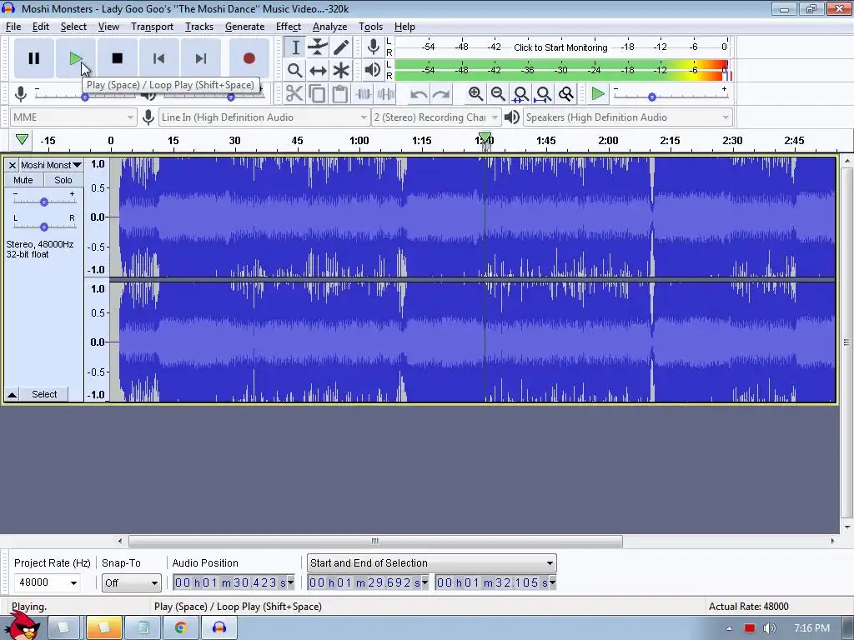Click Fit Project to Width icon

(544, 94)
